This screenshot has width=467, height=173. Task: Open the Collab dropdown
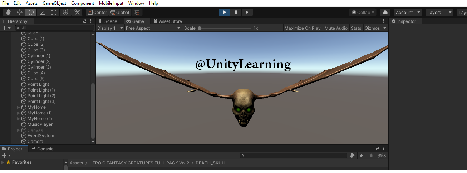click(363, 12)
